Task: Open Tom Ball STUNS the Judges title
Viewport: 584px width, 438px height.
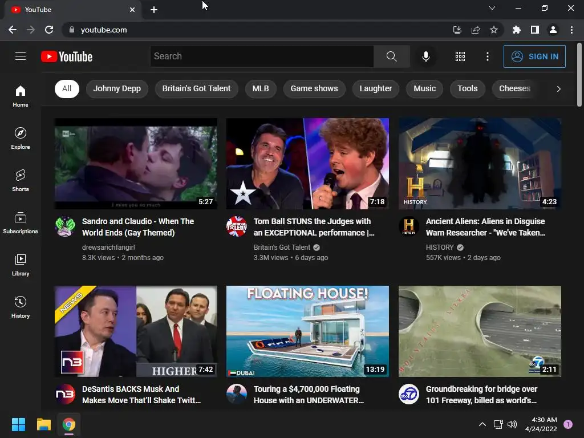Action: (314, 227)
